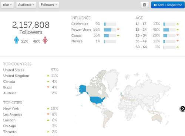185x136 pixels.
Task: Click the Los Angeles down trend arrow
Action: click(x=48, y=114)
